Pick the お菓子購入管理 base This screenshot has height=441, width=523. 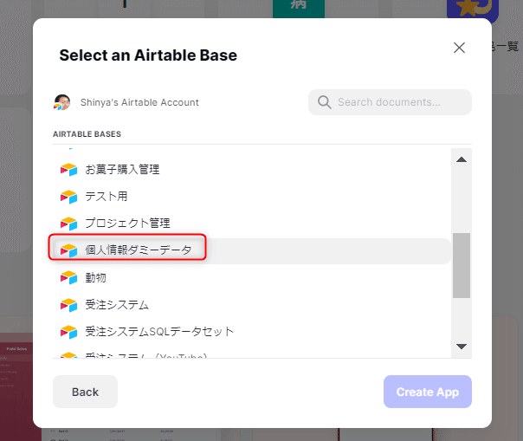tap(251, 170)
